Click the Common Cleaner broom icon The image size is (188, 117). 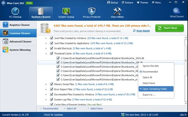pos(6,33)
